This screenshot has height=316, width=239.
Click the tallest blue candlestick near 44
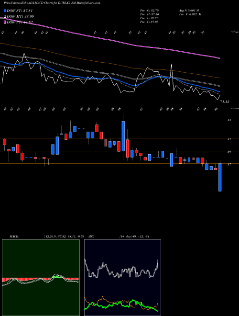pos(123,136)
